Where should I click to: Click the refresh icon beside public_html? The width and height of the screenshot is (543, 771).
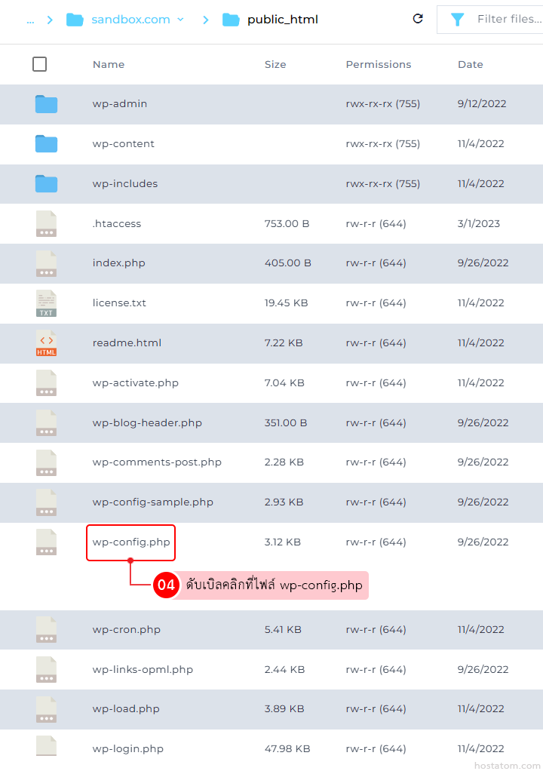pos(418,19)
